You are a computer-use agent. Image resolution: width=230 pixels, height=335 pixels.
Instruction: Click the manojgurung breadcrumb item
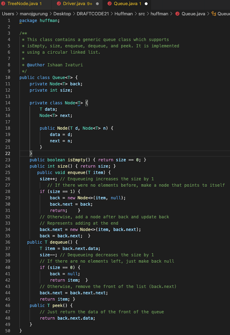pyautogui.click(x=34, y=14)
